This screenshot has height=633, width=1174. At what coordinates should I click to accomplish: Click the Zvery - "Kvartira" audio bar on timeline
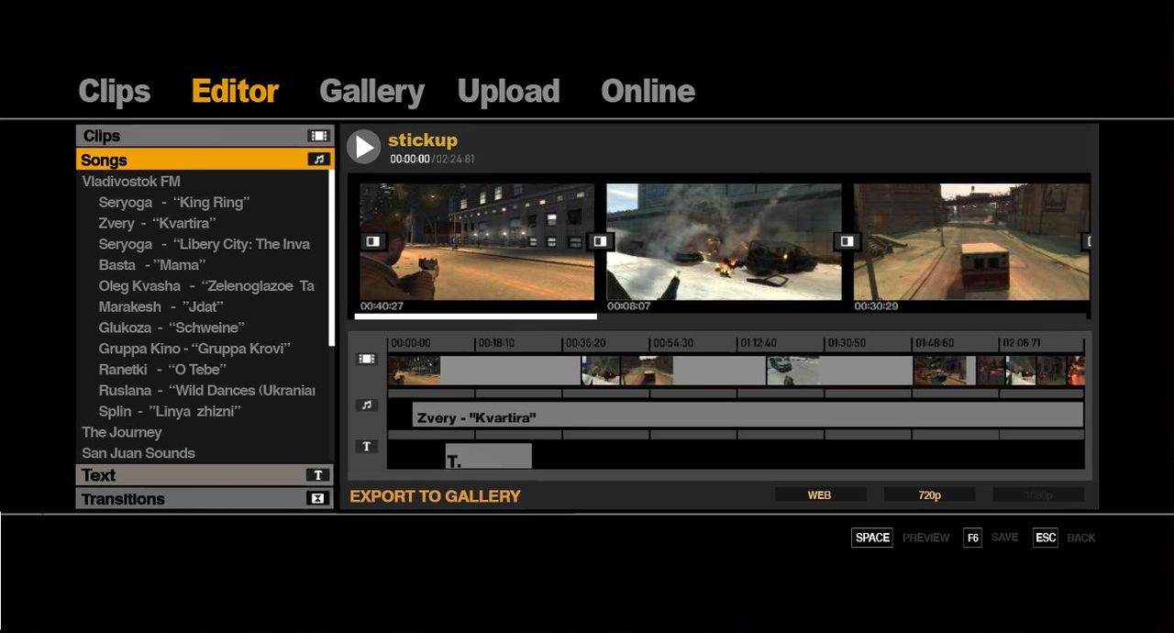747,417
